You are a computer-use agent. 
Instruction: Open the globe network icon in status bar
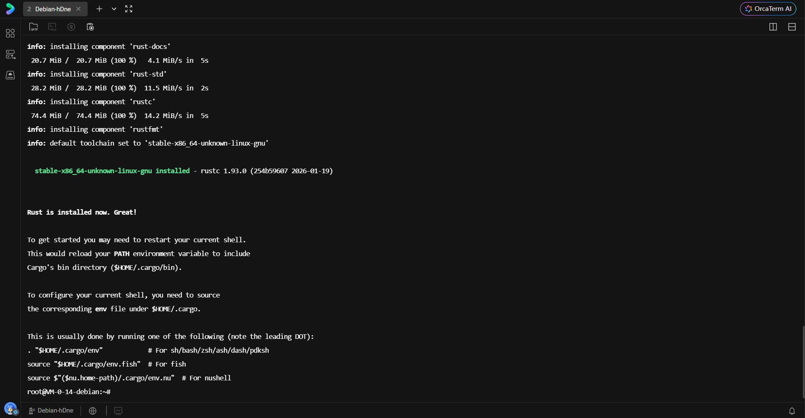tap(92, 410)
